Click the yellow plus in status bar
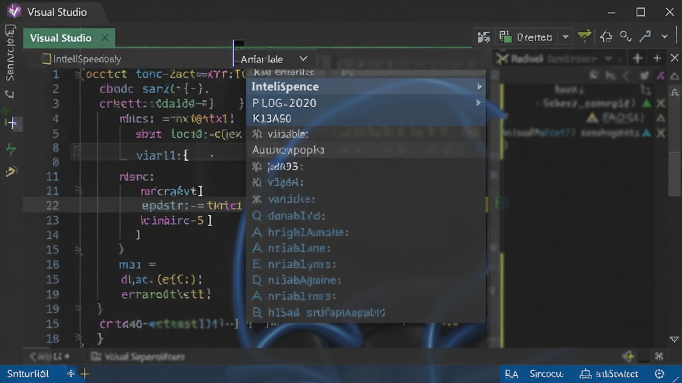The image size is (682, 383). point(85,374)
